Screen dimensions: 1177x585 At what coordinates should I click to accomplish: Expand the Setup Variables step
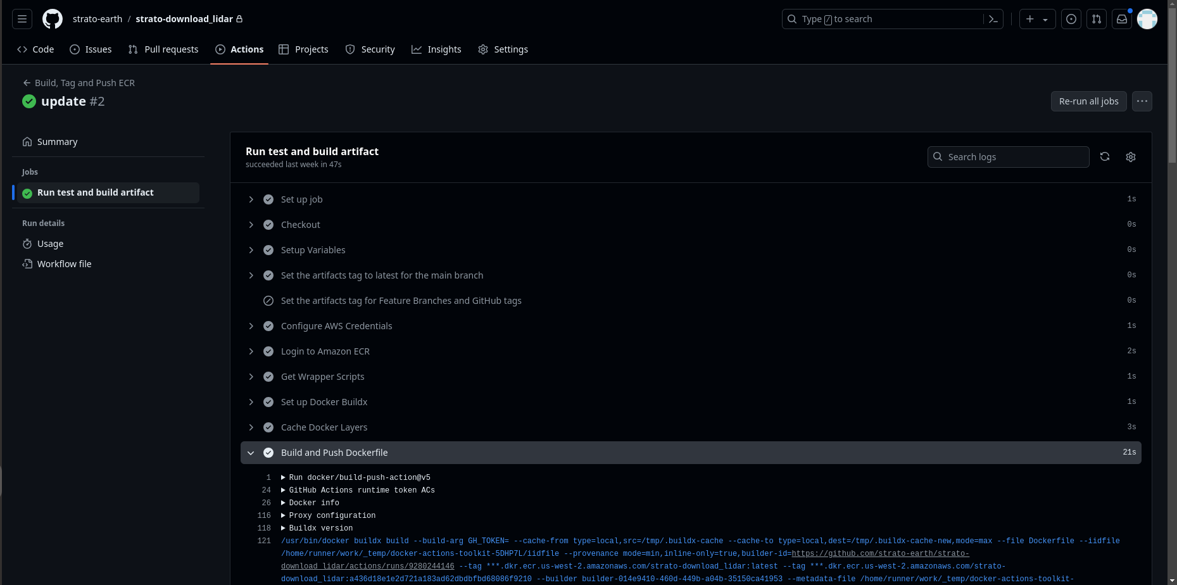coord(691,250)
